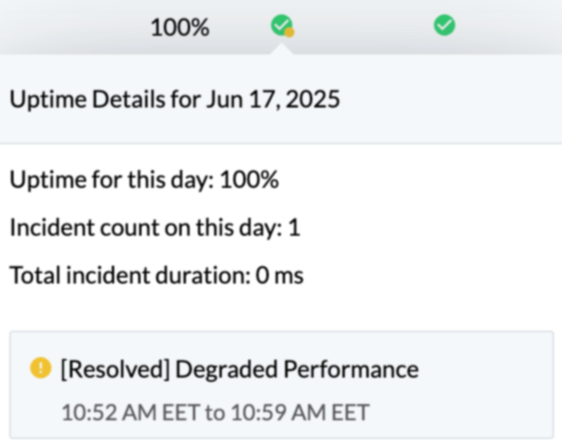This screenshot has width=562, height=447.
Task: Click the 0 ms duration value
Action: tap(279, 276)
